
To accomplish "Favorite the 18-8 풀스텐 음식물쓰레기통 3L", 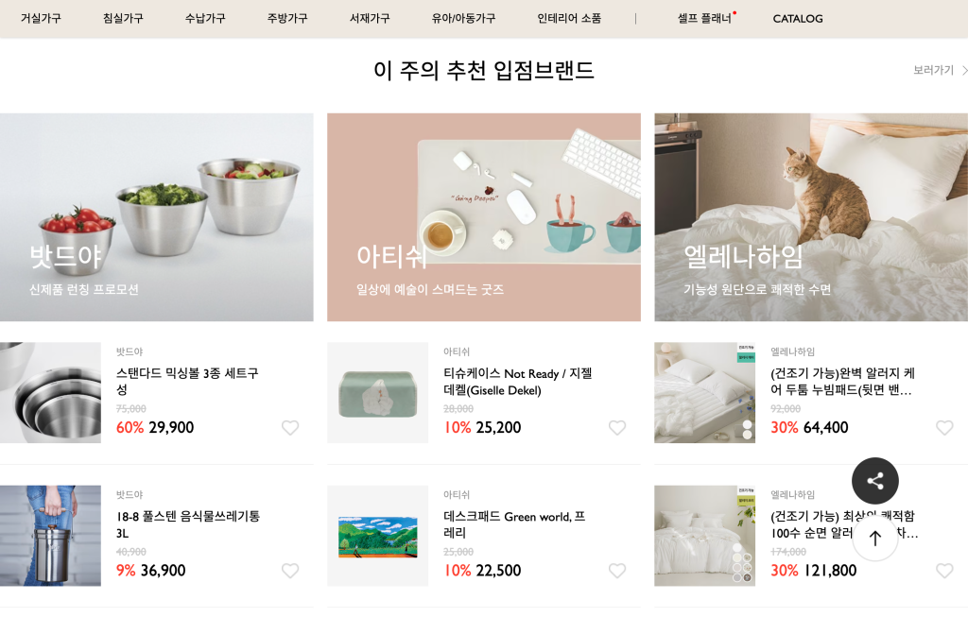I will [x=290, y=571].
